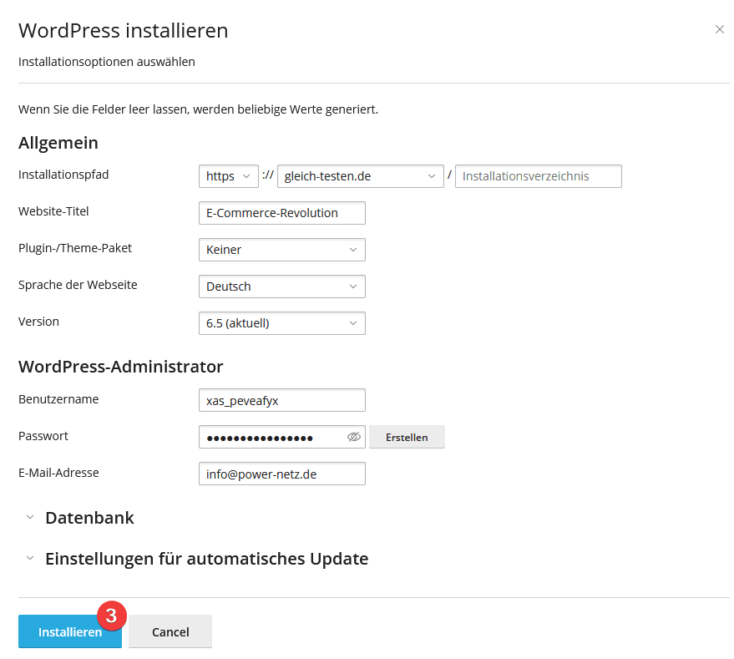
Task: Generate password with Erstellen button
Action: point(407,437)
